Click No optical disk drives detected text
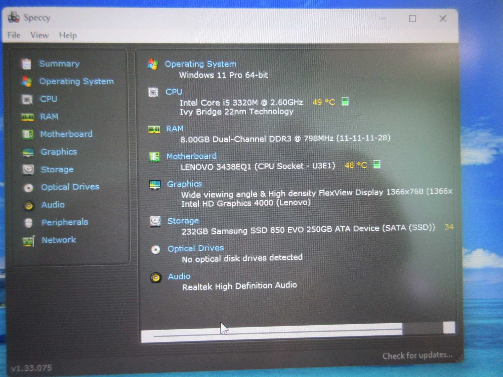This screenshot has height=377, width=503. (242, 258)
